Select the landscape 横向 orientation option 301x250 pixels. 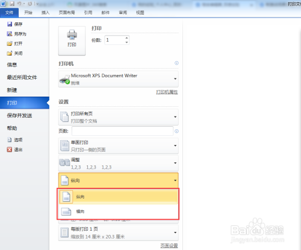click(x=119, y=211)
